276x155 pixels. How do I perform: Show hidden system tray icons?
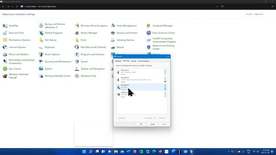point(229,152)
